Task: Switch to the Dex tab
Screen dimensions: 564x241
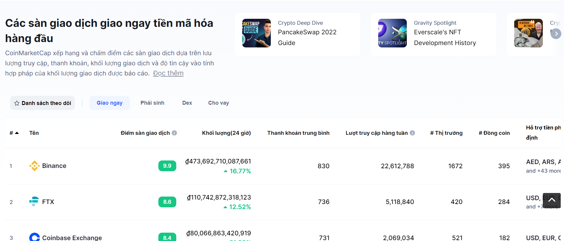Action: click(x=187, y=103)
